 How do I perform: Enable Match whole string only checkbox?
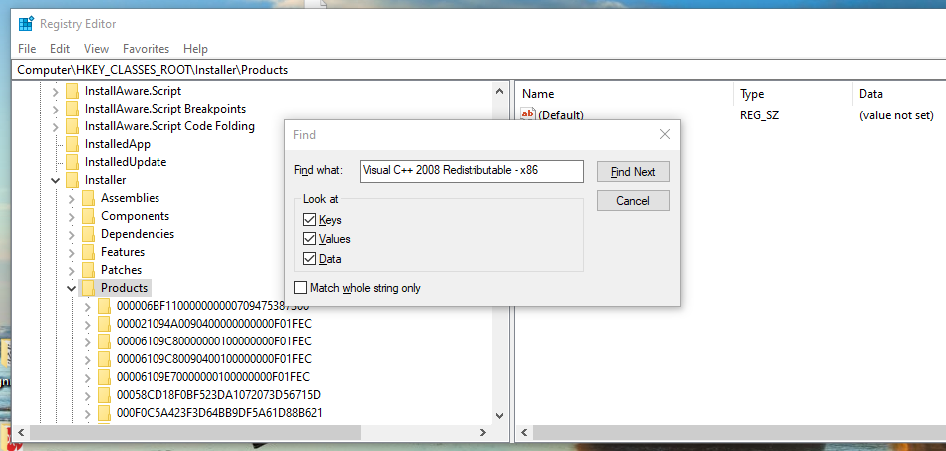click(300, 288)
